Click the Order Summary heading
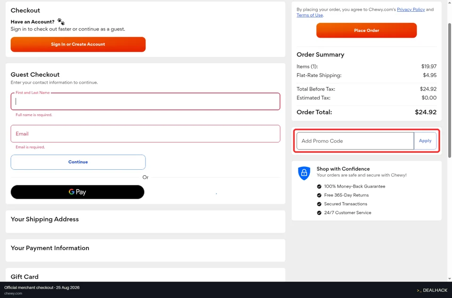The width and height of the screenshot is (452, 298). pos(320,55)
